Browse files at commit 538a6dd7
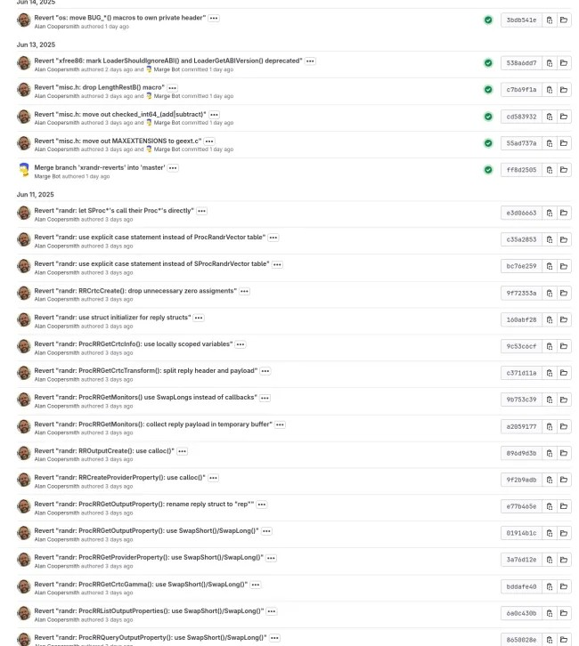This screenshot has height=646, width=579. (x=564, y=63)
